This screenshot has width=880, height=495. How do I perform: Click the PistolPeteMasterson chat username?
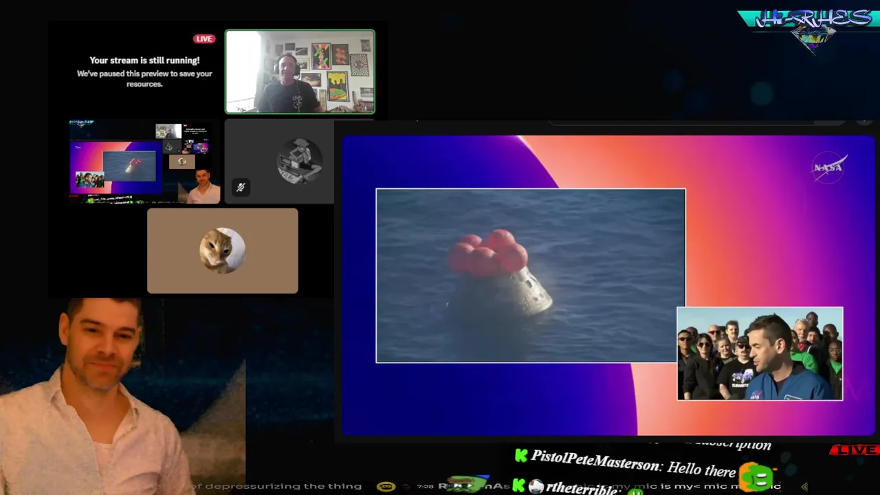[x=596, y=462]
